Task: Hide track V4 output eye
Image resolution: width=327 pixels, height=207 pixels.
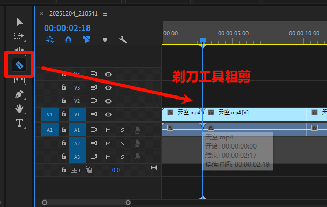Action: click(x=108, y=75)
